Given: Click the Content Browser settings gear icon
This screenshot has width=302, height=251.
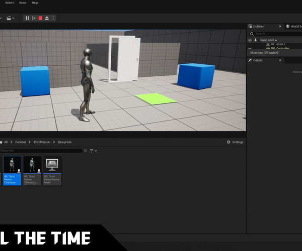Looking at the screenshot, I should (229, 142).
